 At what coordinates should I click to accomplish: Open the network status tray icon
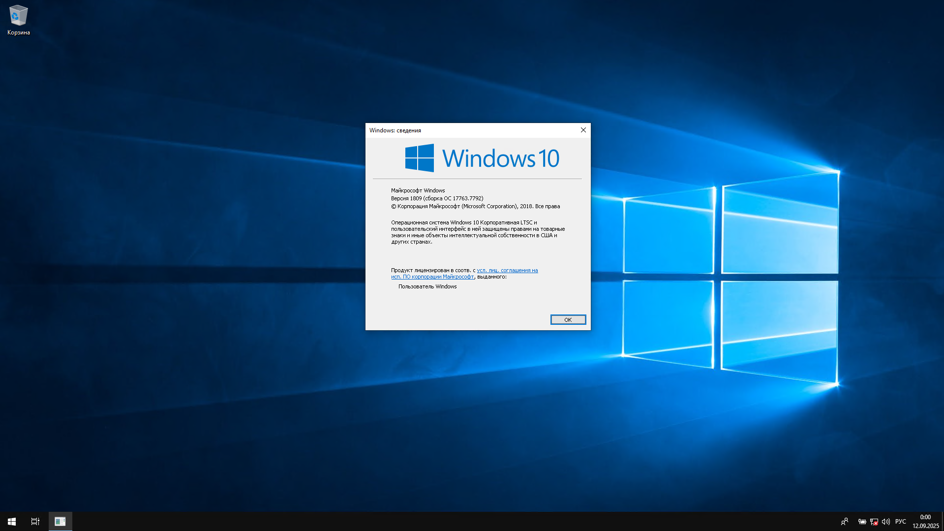(874, 522)
